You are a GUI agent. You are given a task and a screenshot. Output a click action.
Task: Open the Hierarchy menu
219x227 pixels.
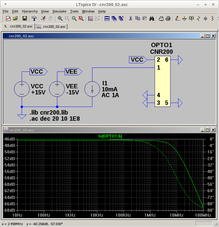[30, 11]
